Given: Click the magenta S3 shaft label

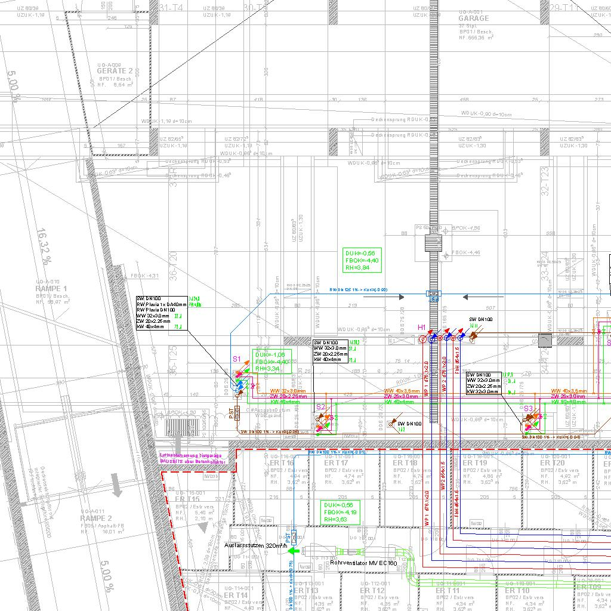Looking at the screenshot, I should [x=528, y=408].
